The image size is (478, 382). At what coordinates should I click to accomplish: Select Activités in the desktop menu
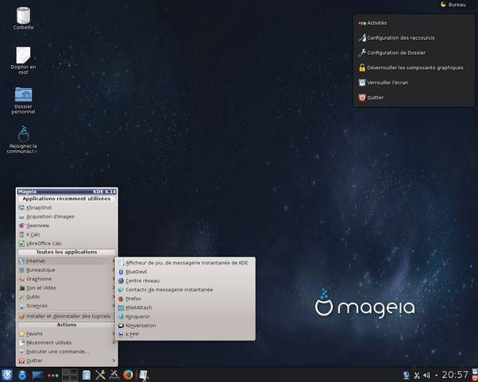click(414, 23)
